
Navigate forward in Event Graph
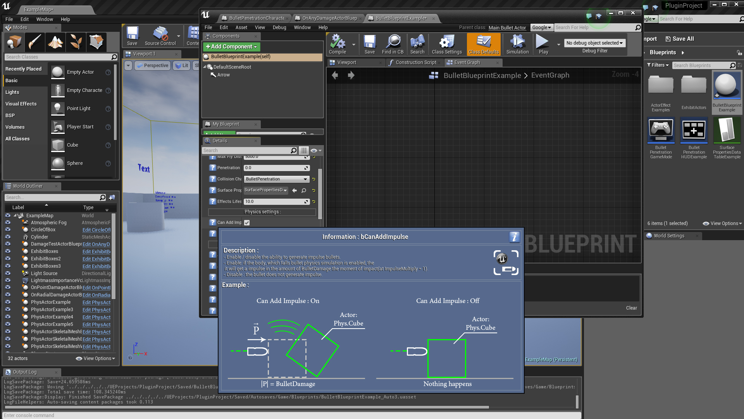(x=351, y=75)
